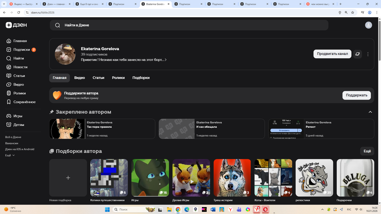Open the Делаю Игры collection
Image resolution: width=381 pixels, height=214 pixels.
[191, 178]
